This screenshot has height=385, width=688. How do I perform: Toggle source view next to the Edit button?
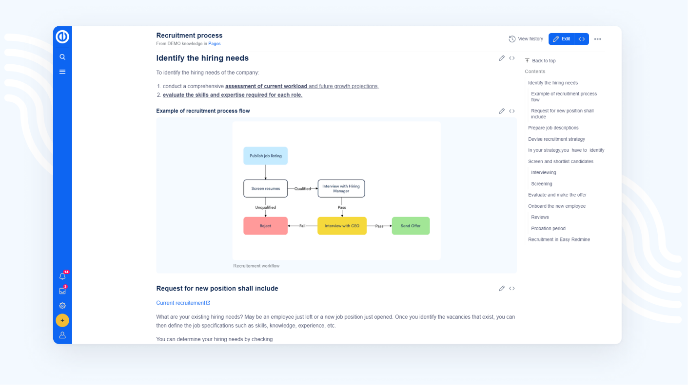[x=581, y=38]
